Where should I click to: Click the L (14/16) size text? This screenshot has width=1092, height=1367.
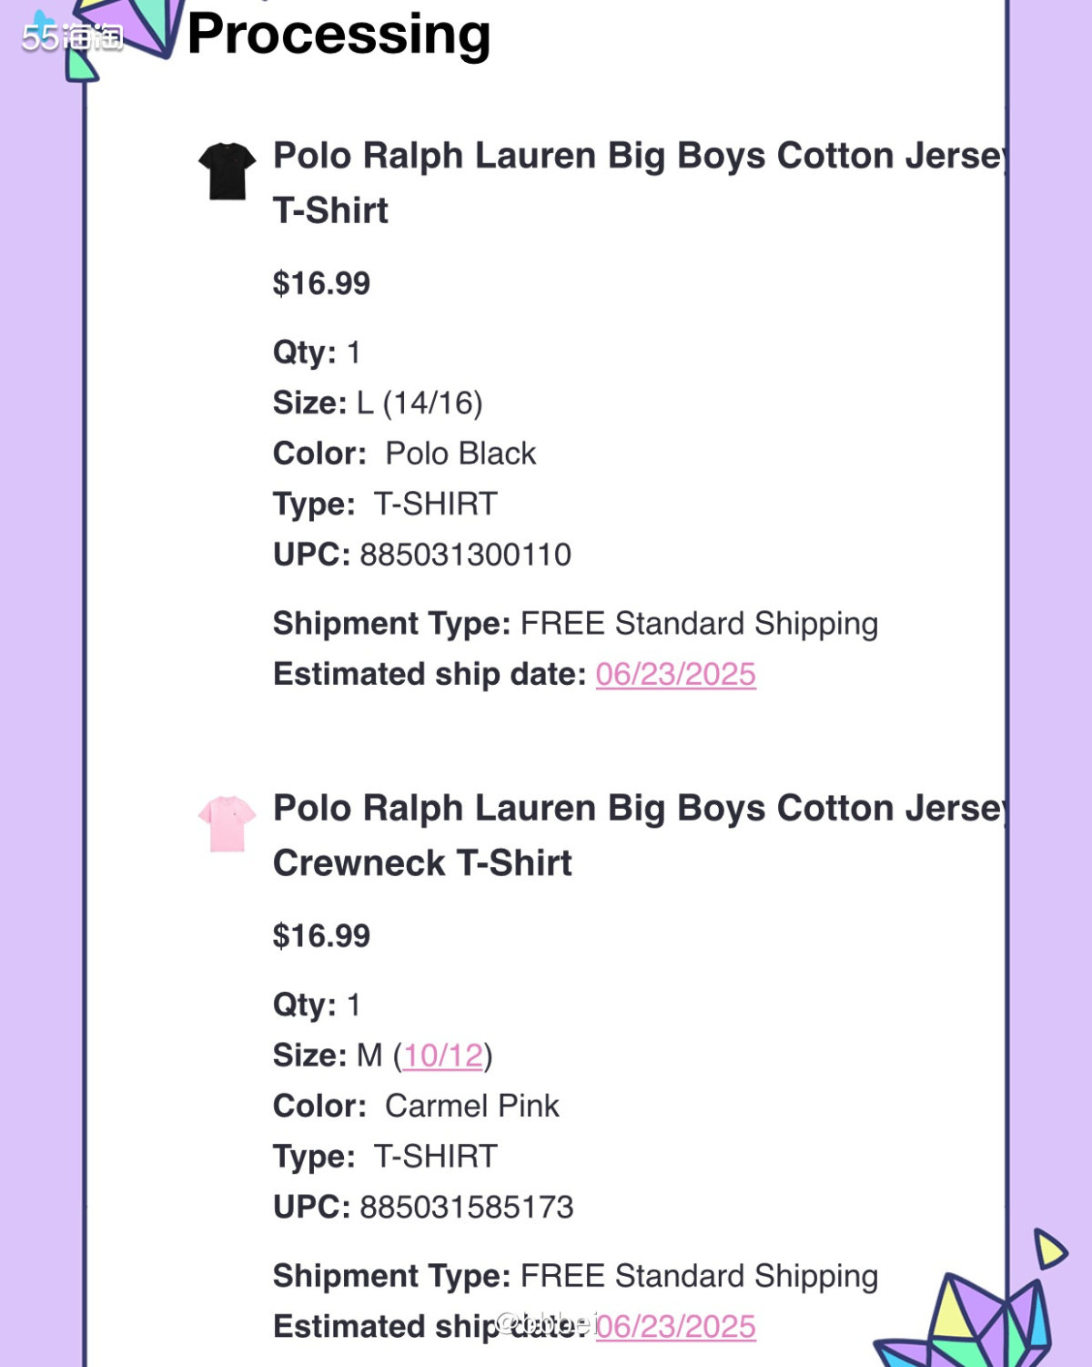point(420,403)
